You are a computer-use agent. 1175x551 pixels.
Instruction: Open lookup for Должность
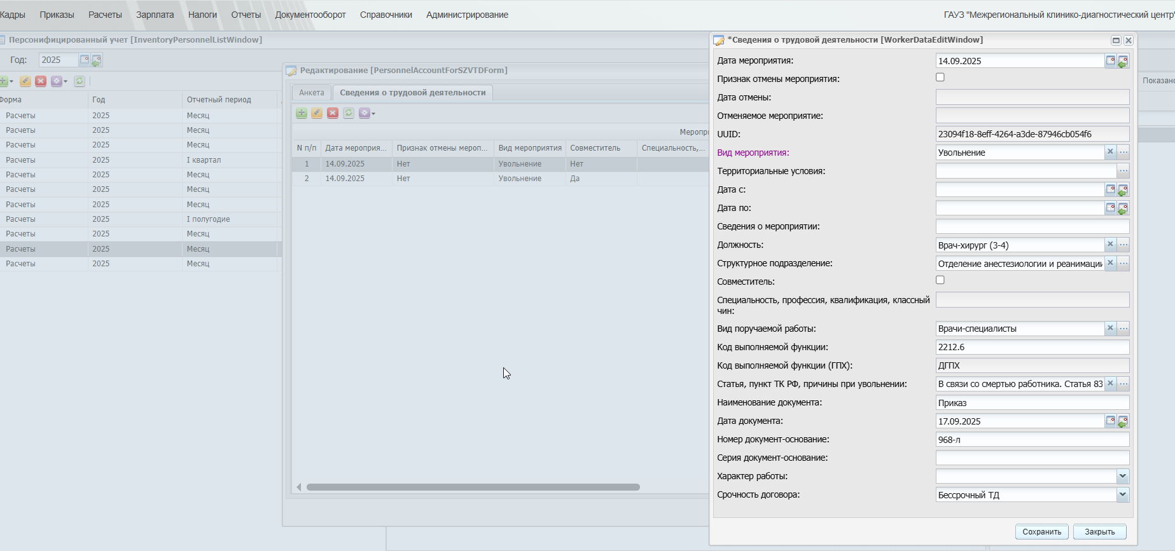click(1123, 245)
